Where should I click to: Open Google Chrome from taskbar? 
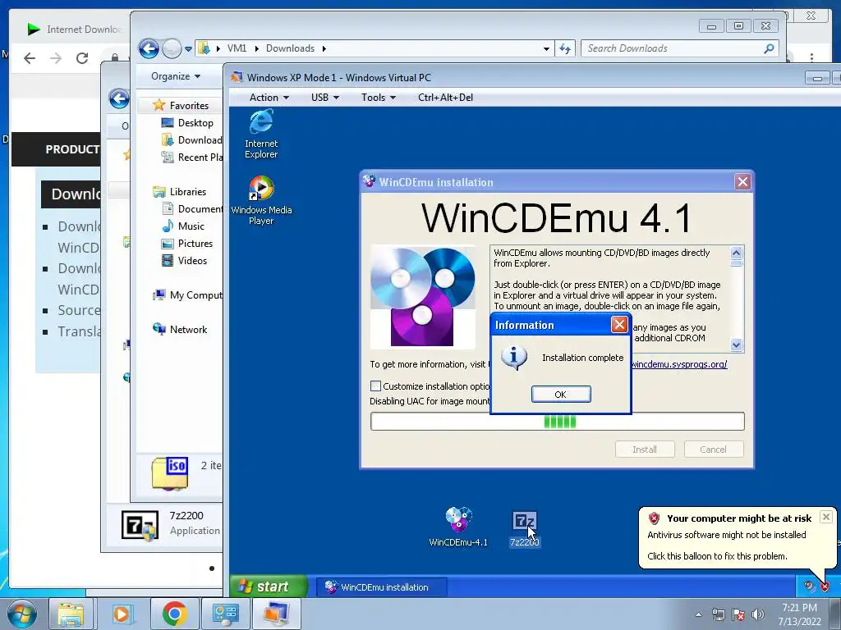coord(174,614)
